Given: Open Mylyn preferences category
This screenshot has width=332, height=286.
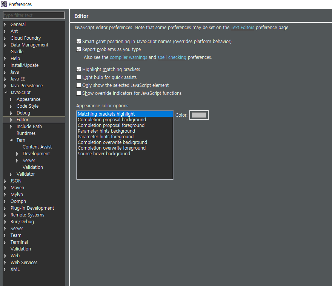Looking at the screenshot, I should point(17,195).
